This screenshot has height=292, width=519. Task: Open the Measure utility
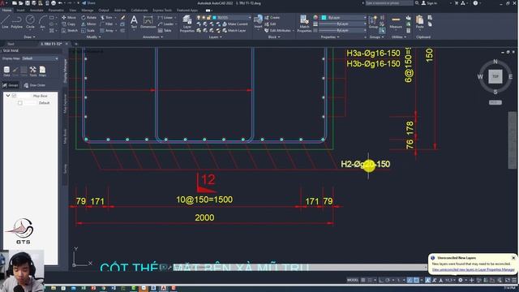click(x=396, y=23)
